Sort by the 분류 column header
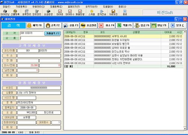This screenshot has height=135, width=188. [x=86, y=33]
